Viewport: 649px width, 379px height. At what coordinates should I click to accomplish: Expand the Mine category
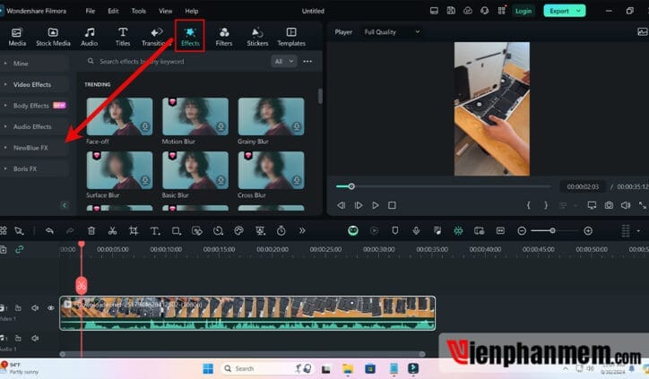[34, 64]
